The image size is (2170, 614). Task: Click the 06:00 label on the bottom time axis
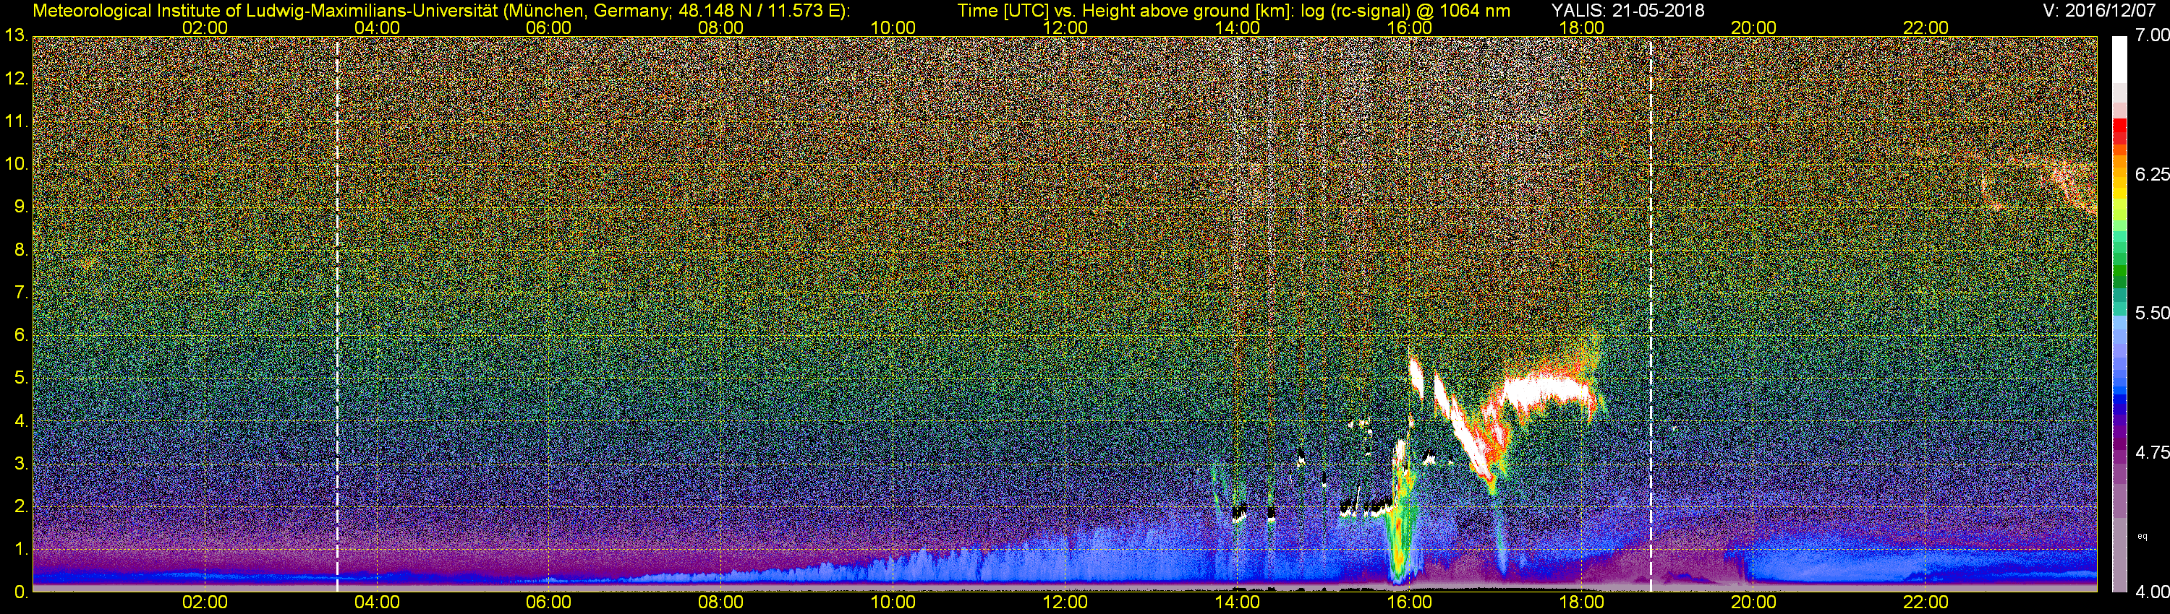point(548,602)
